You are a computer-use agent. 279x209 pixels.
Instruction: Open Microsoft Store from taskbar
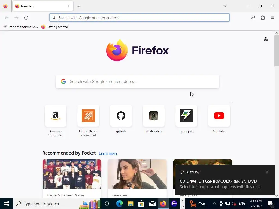point(141,204)
